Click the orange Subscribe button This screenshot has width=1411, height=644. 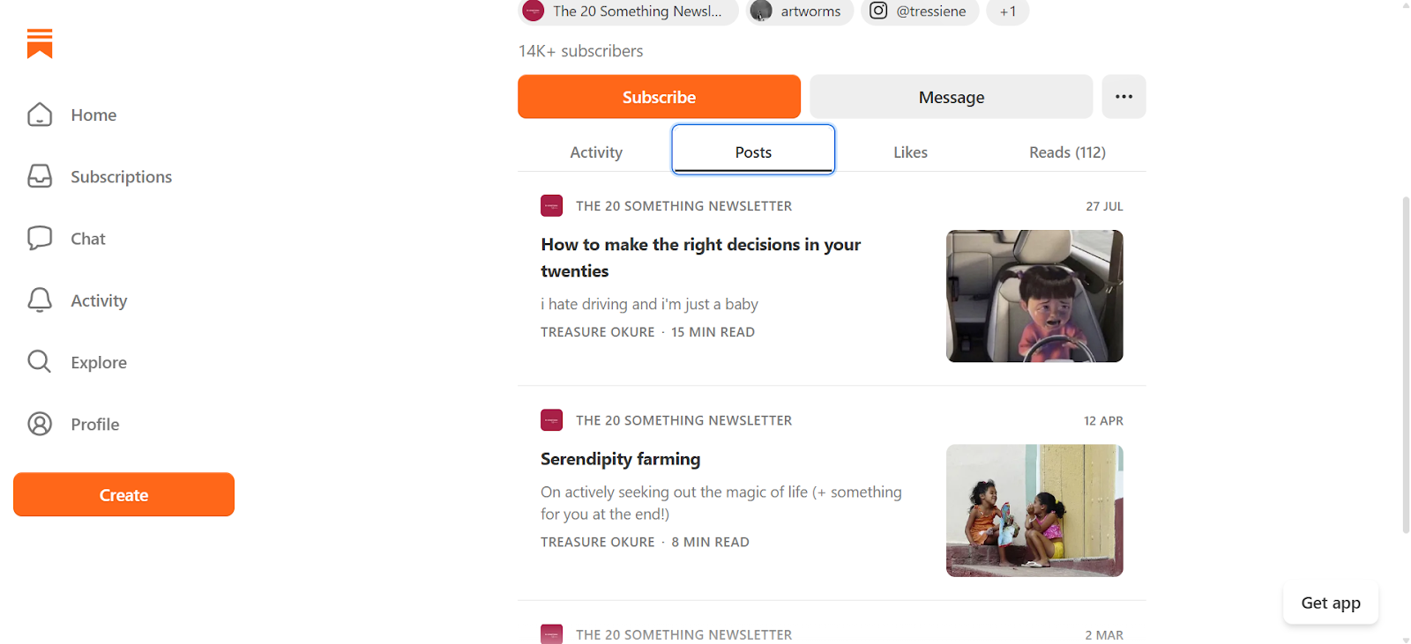tap(659, 97)
